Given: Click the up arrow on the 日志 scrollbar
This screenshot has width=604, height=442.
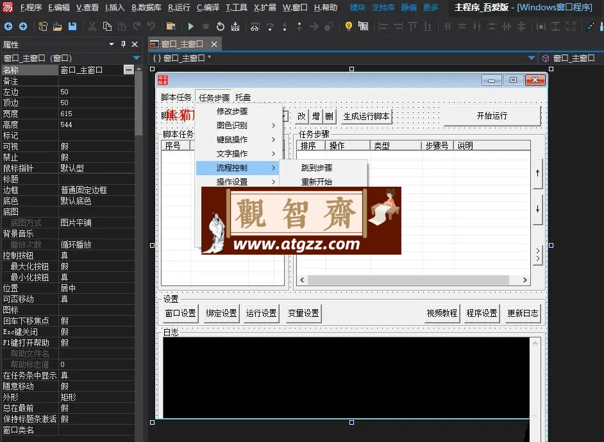Looking at the screenshot, I should [x=535, y=343].
